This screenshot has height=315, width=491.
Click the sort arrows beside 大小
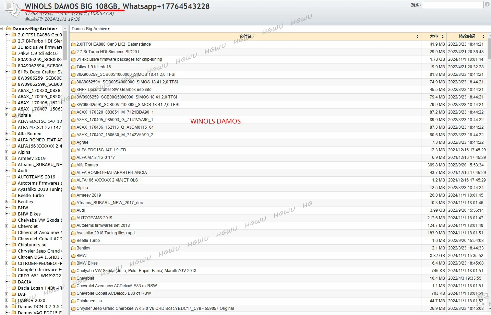tap(443, 36)
